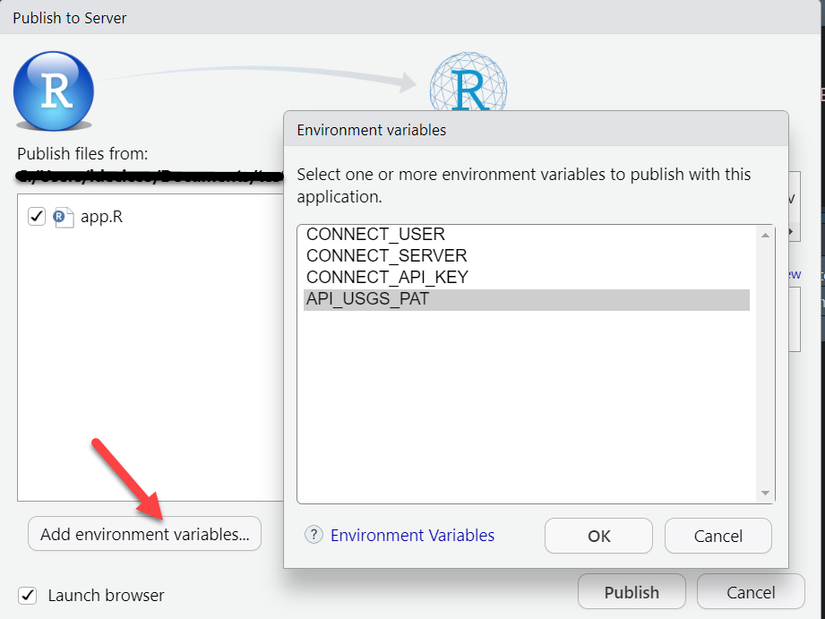825x619 pixels.
Task: Select the CONNECT_USER environment variable
Action: 375,235
